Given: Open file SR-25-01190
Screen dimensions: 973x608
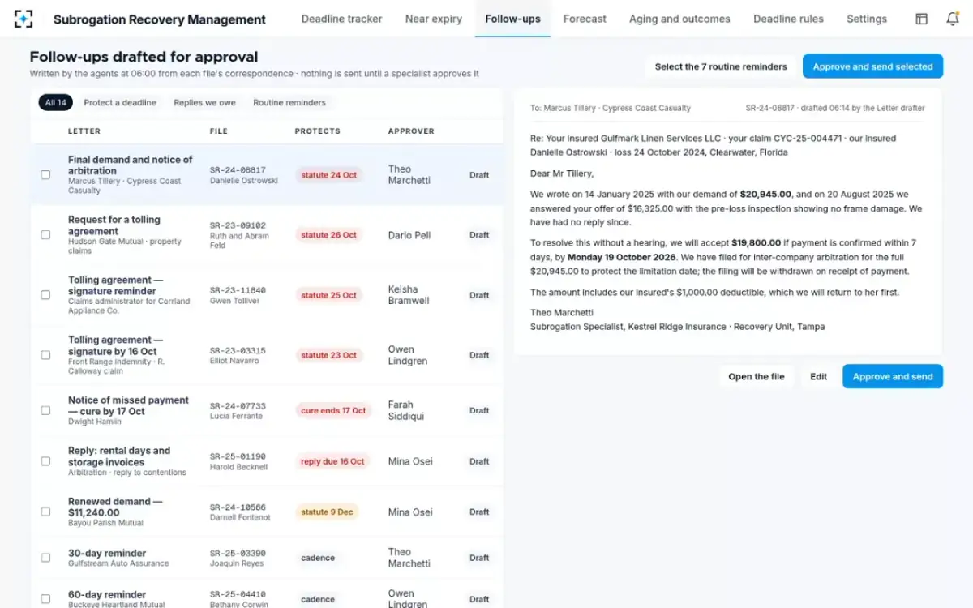Looking at the screenshot, I should 238,456.
